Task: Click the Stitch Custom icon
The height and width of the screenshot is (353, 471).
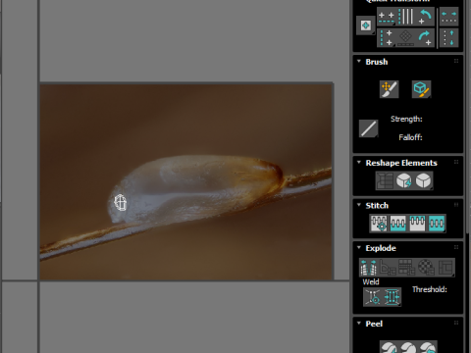Action: click(437, 224)
